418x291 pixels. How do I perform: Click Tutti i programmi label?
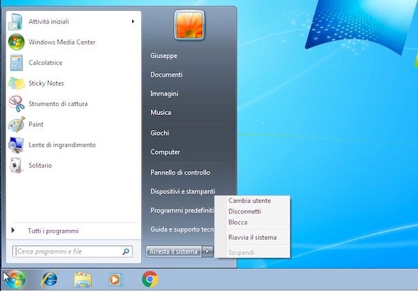(53, 231)
